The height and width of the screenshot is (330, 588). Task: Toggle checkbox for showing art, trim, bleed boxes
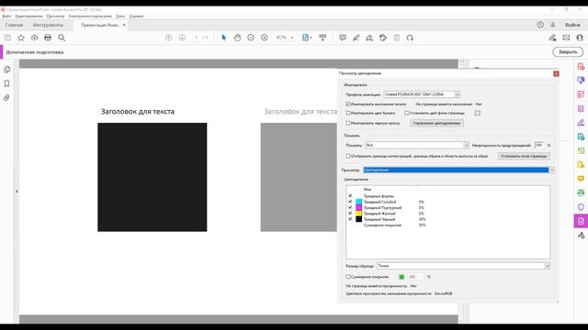pyautogui.click(x=348, y=156)
